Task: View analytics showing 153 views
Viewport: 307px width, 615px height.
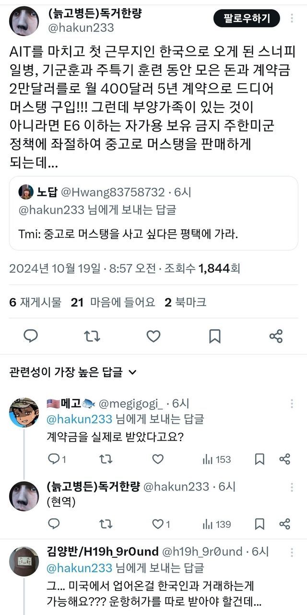Action: coord(216,459)
